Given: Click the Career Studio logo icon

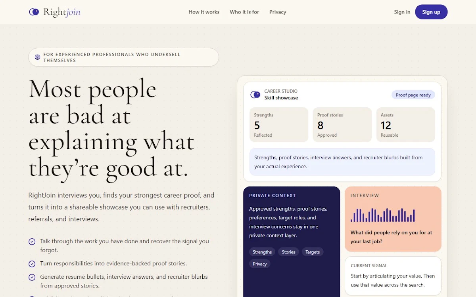Looking at the screenshot, I should click(255, 95).
